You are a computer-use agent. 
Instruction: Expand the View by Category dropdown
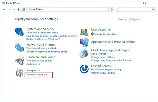pyautogui.click(x=135, y=19)
